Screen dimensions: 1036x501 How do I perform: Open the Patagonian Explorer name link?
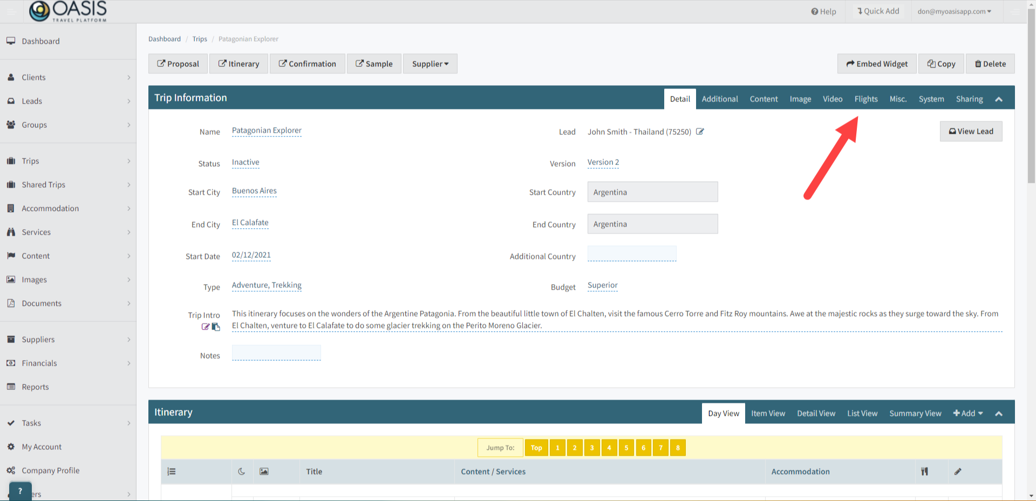[x=267, y=130]
